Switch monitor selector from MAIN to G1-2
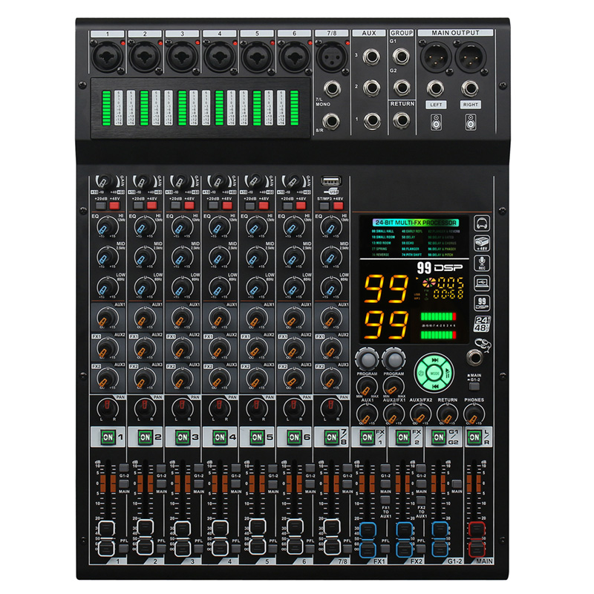 [x=473, y=386]
